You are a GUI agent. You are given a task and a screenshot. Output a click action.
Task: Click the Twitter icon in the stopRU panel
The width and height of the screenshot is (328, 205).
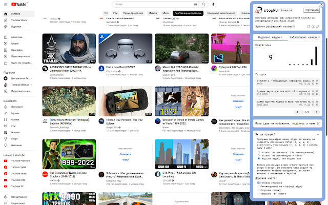tap(309, 27)
